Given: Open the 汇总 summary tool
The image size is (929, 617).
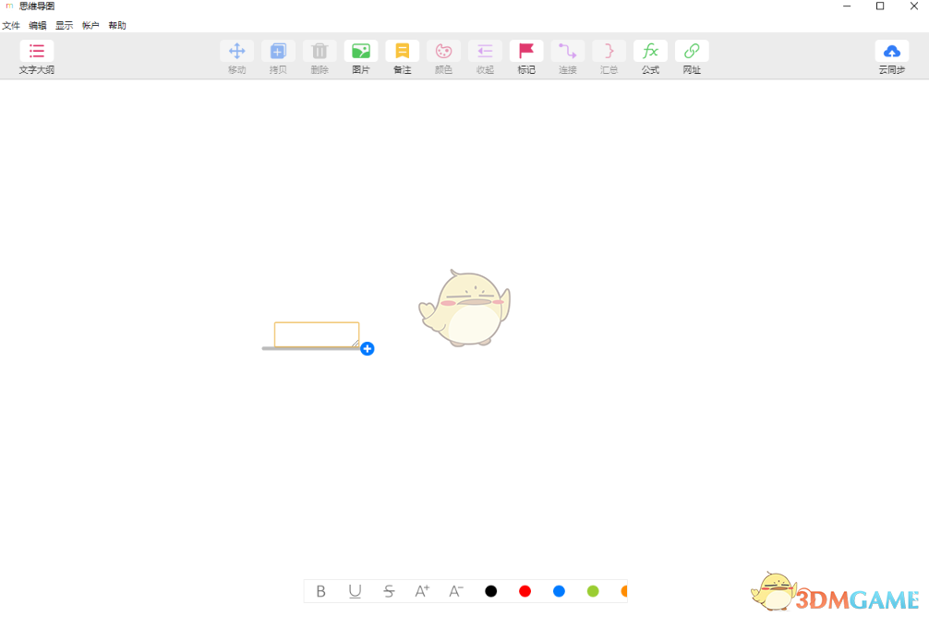Looking at the screenshot, I should [x=609, y=55].
